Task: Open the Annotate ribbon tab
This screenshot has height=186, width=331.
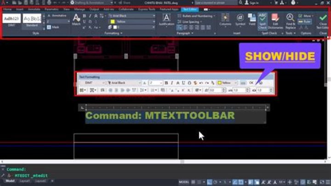Action: [34, 9]
